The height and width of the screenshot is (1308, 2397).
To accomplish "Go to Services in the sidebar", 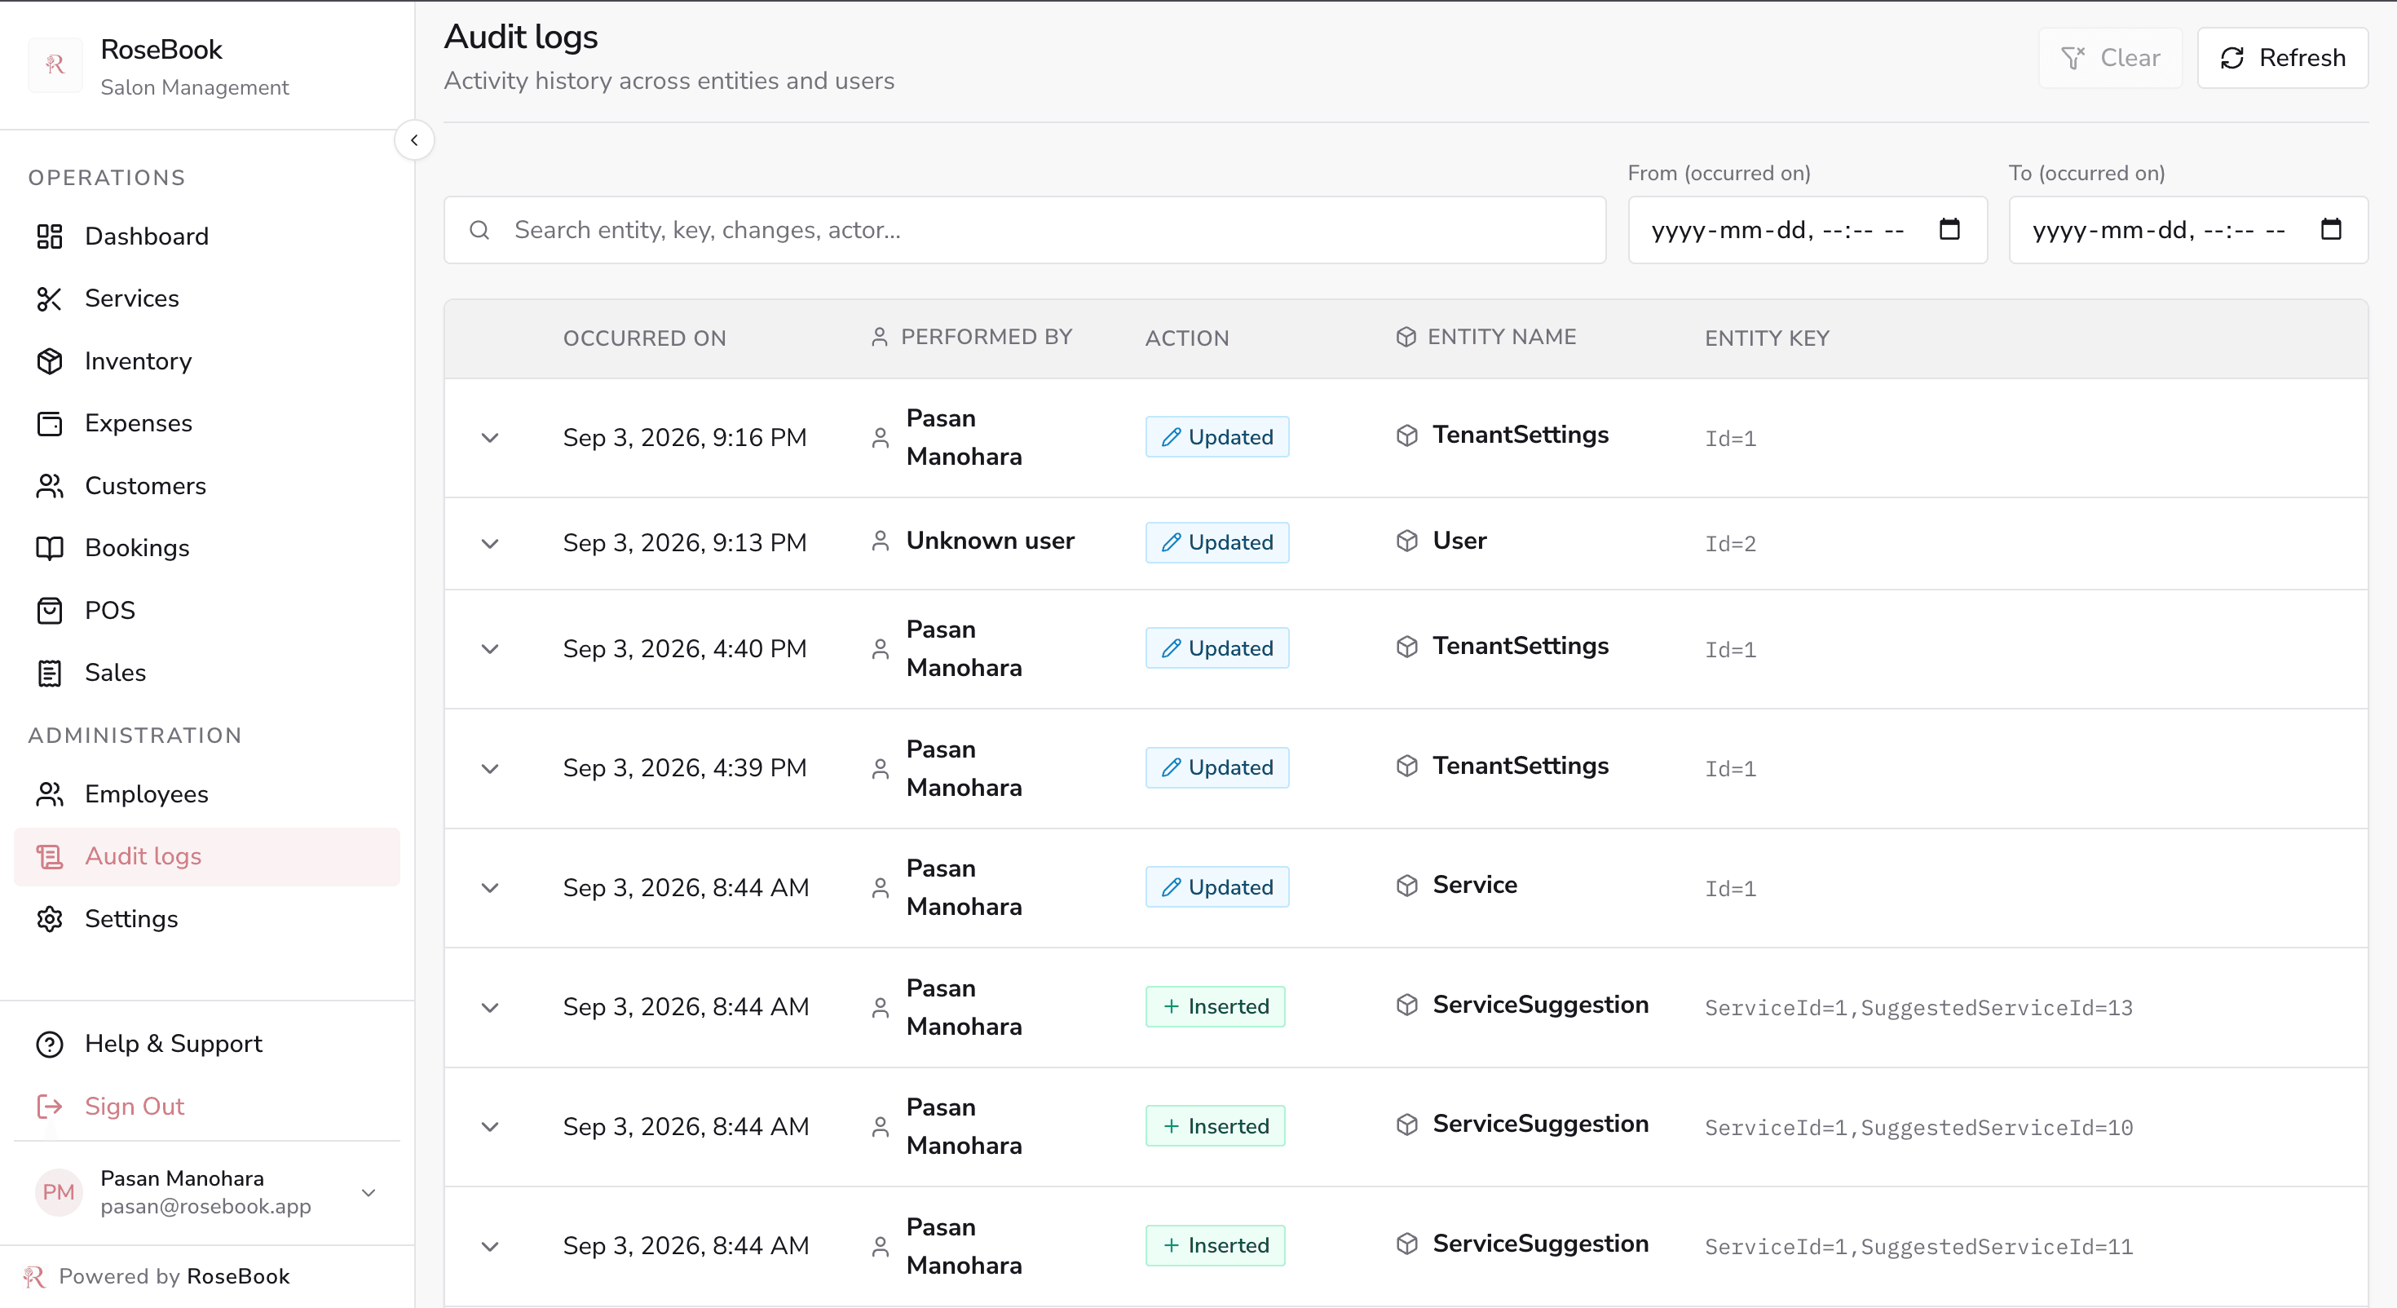I will (208, 298).
